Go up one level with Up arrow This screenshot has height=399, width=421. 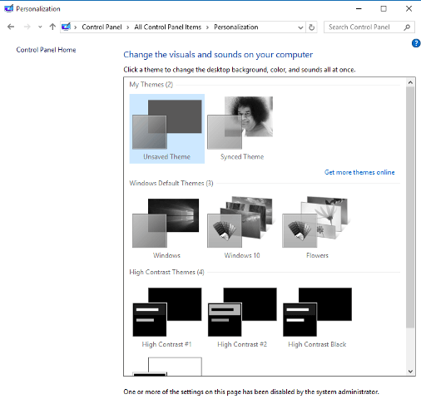52,27
